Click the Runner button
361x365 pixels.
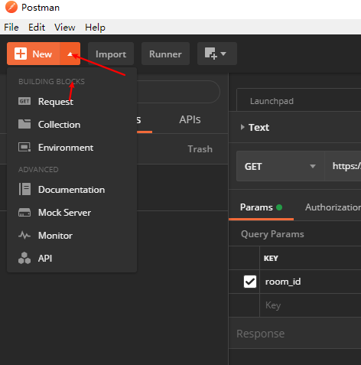tap(165, 54)
